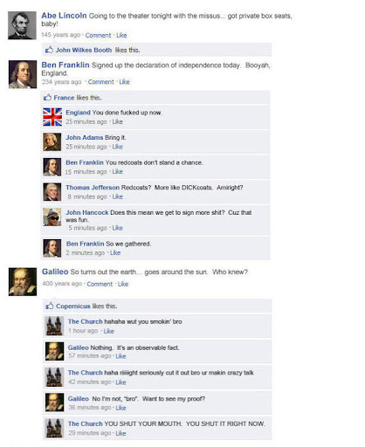Open England's Union Jack flag avatar
Image resolution: width=365 pixels, height=447 pixels.
coord(52,117)
